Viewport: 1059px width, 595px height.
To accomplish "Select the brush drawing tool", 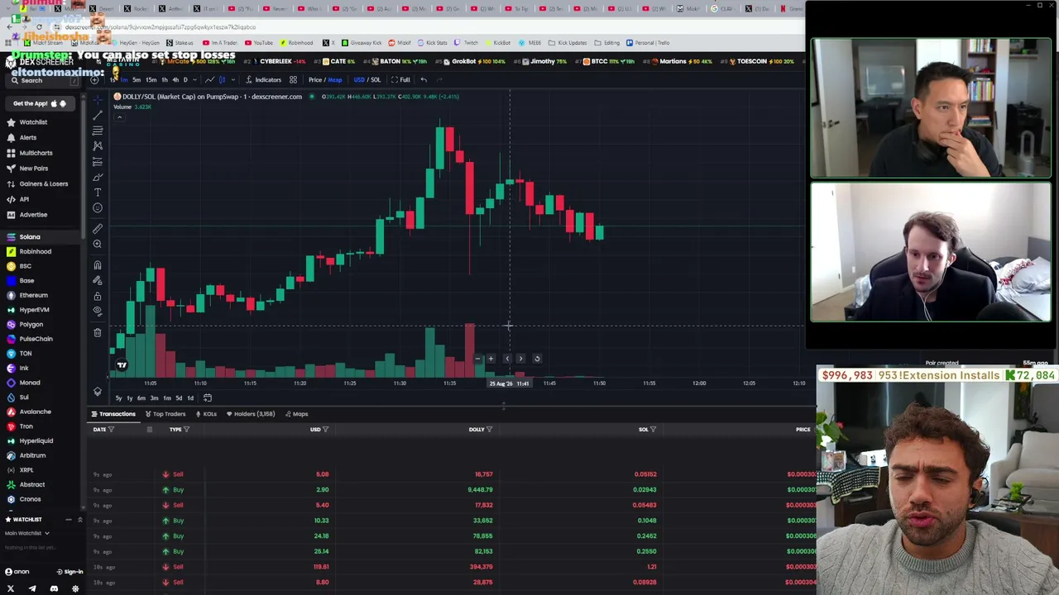I will pos(98,177).
